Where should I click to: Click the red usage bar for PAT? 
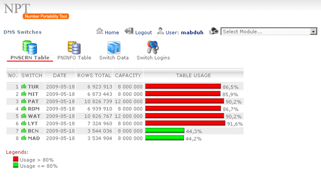click(x=185, y=101)
